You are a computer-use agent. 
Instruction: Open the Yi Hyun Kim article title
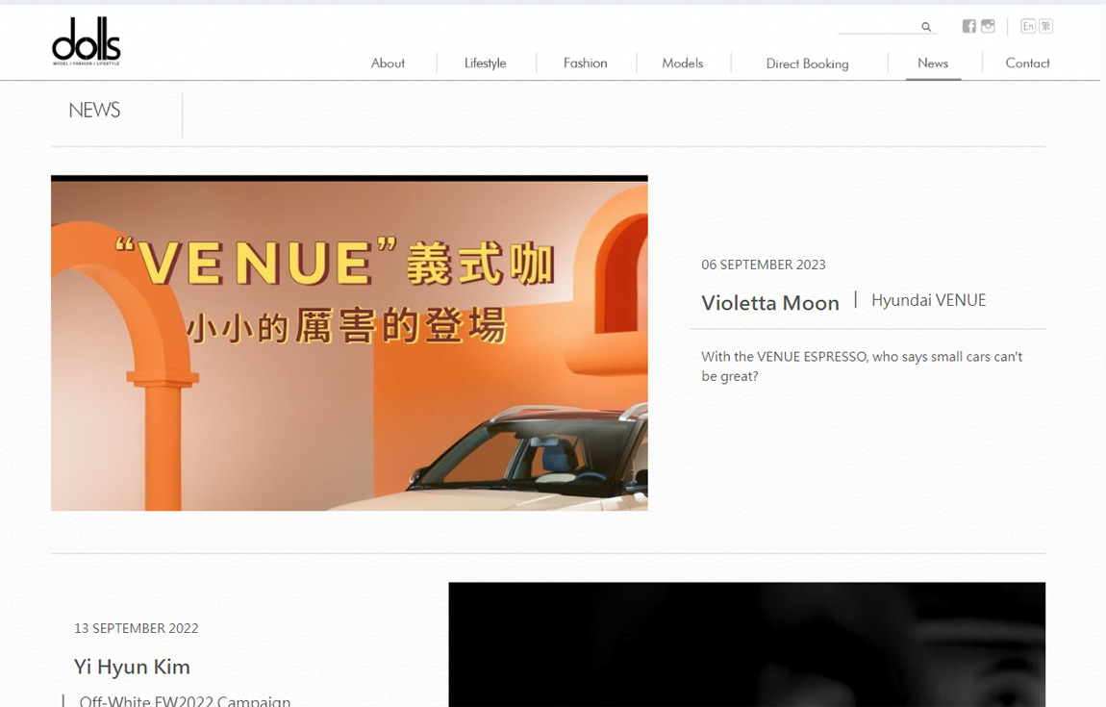click(x=132, y=667)
